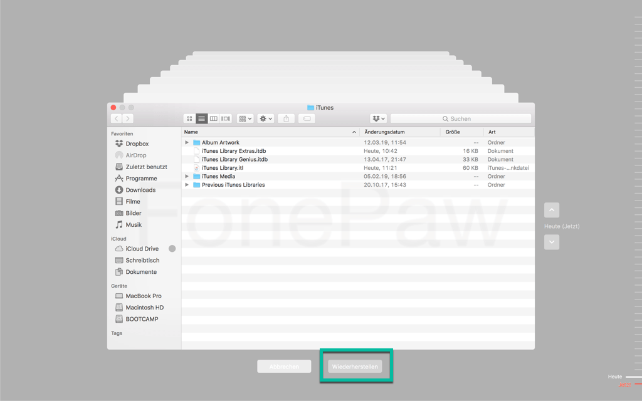Click the Edit Tags toolbar button
Image resolution: width=642 pixels, height=401 pixels.
pos(307,118)
